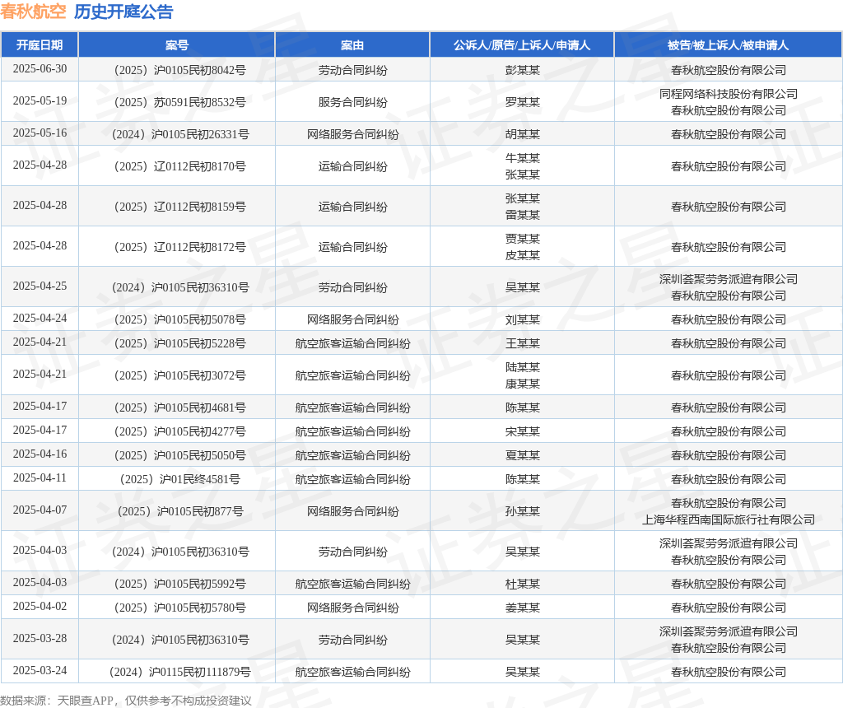Viewport: 843px width, 708px height.
Task: Click the date 2025-04-16
Action: point(40,454)
